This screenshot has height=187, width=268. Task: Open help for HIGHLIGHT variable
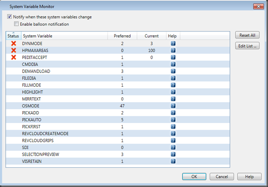click(173, 92)
